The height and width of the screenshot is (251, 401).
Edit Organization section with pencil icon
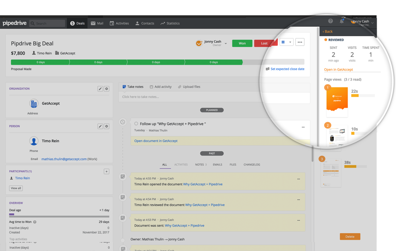pyautogui.click(x=100, y=89)
